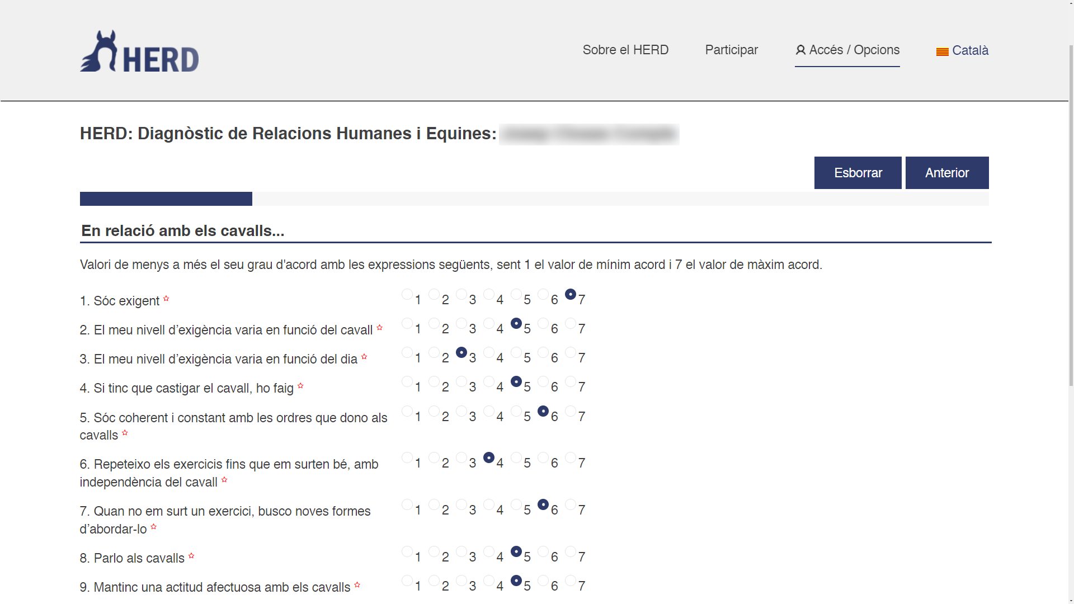
Task: Pick 7 for question 8 Parlo als cavalls
Action: tap(570, 551)
